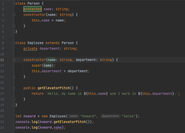The image size is (185, 133).
Task: Click 'console' on line 22
Action: tap(22, 122)
